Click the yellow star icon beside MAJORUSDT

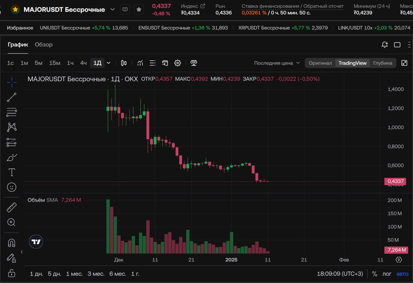pos(15,9)
